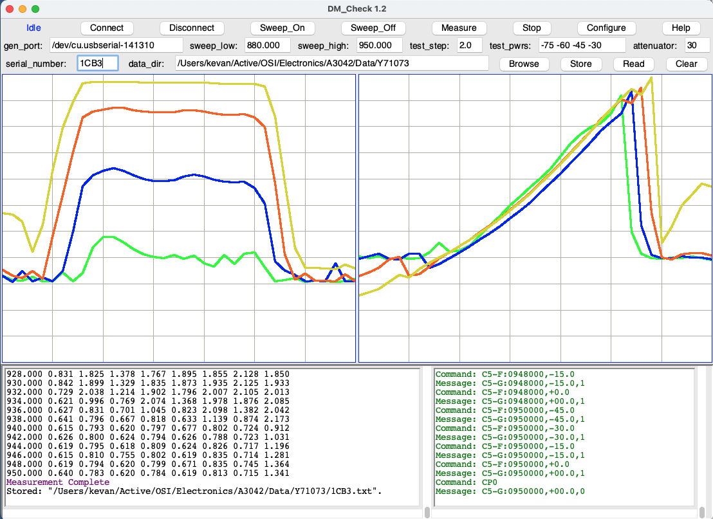
Task: Open the Help window
Action: 681,28
